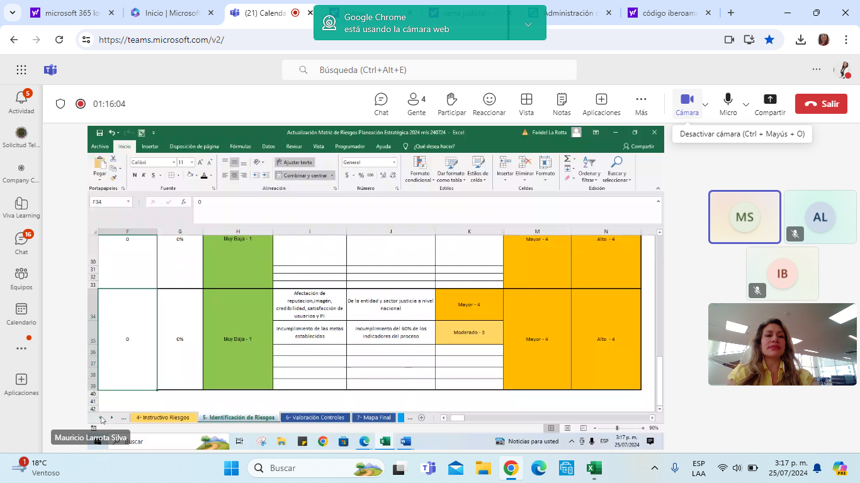Show hidden icons in Windows system tray
The image size is (860, 483).
click(x=655, y=468)
